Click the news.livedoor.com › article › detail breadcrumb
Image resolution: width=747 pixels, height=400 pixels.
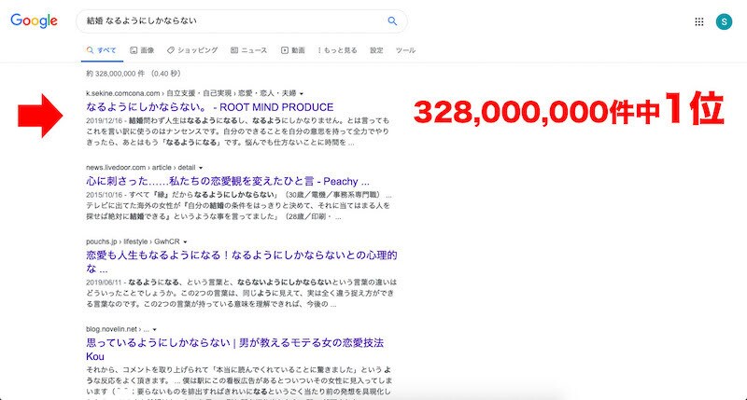141,168
